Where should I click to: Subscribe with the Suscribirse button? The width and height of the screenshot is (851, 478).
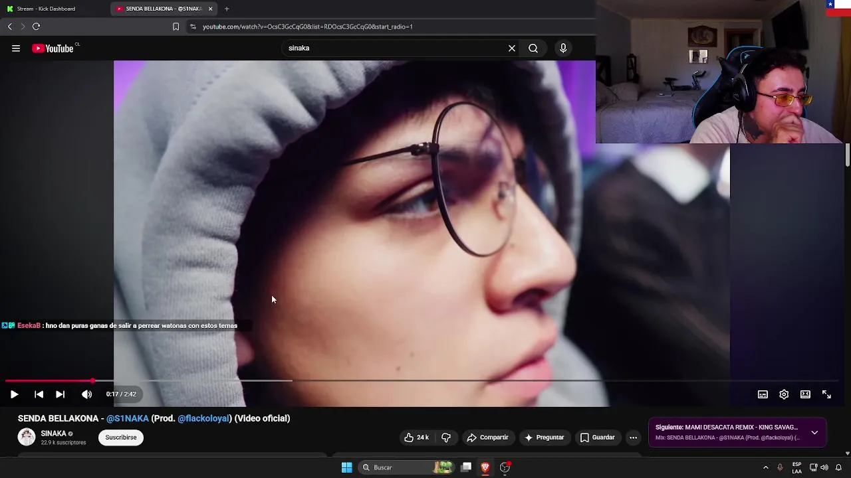[121, 438]
